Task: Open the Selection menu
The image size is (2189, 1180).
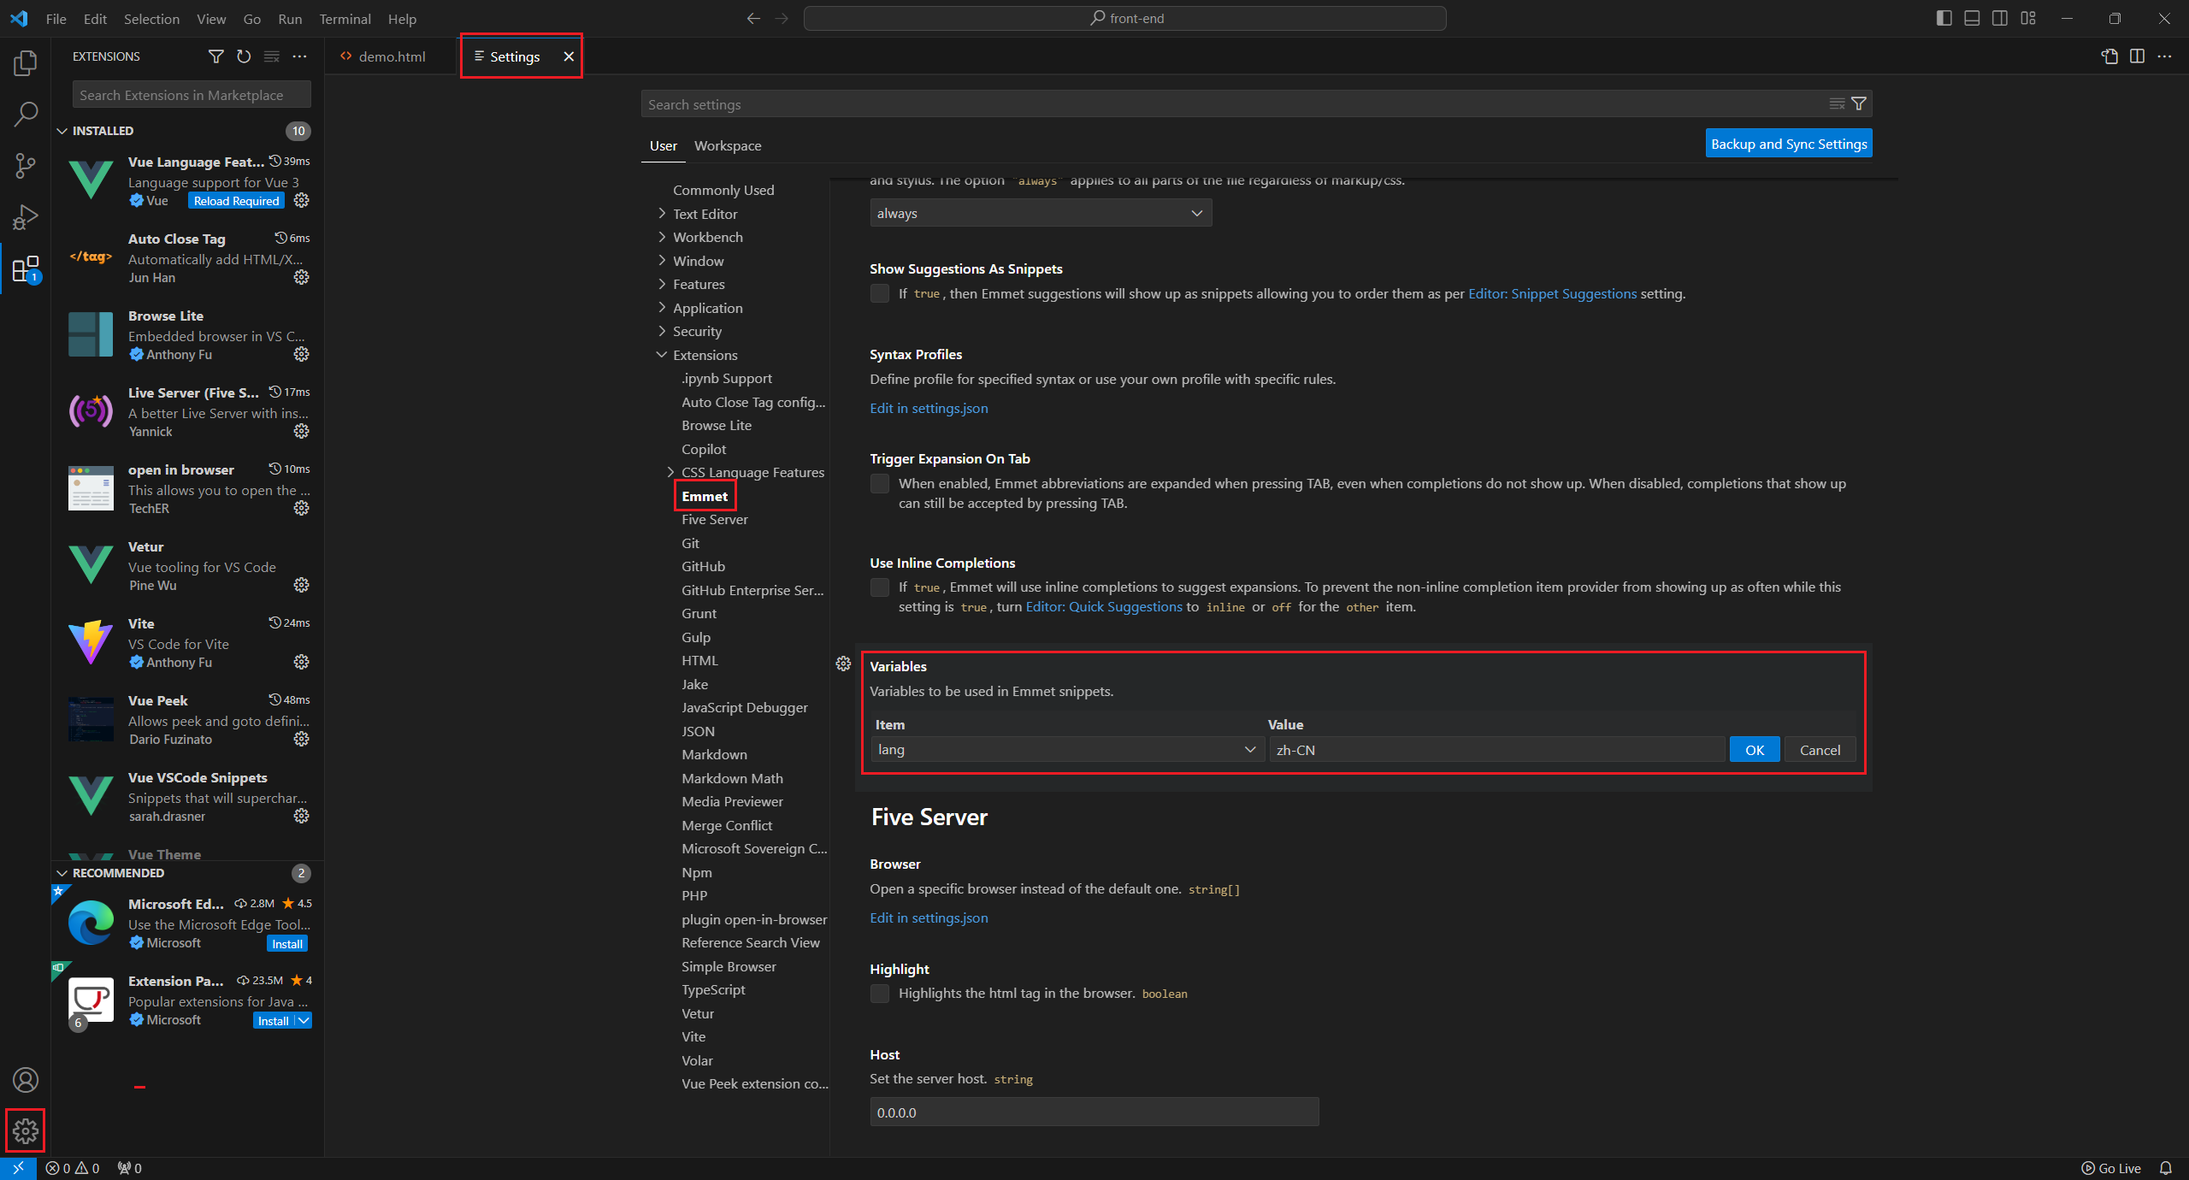Action: pos(151,18)
